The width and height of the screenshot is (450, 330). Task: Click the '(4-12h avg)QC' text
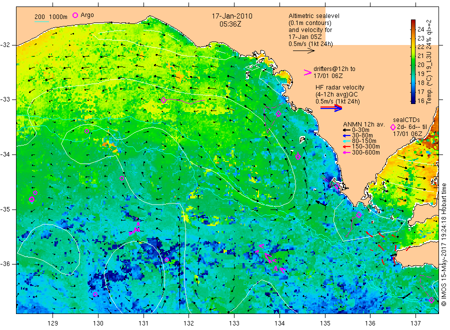point(336,94)
